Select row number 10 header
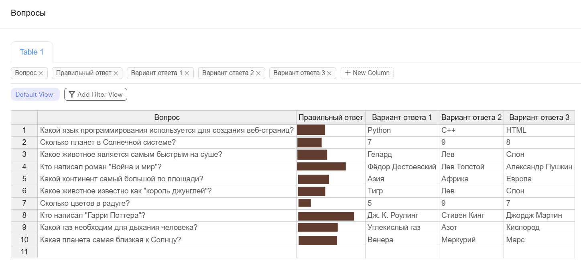The width and height of the screenshot is (581, 276). pyautogui.click(x=24, y=240)
